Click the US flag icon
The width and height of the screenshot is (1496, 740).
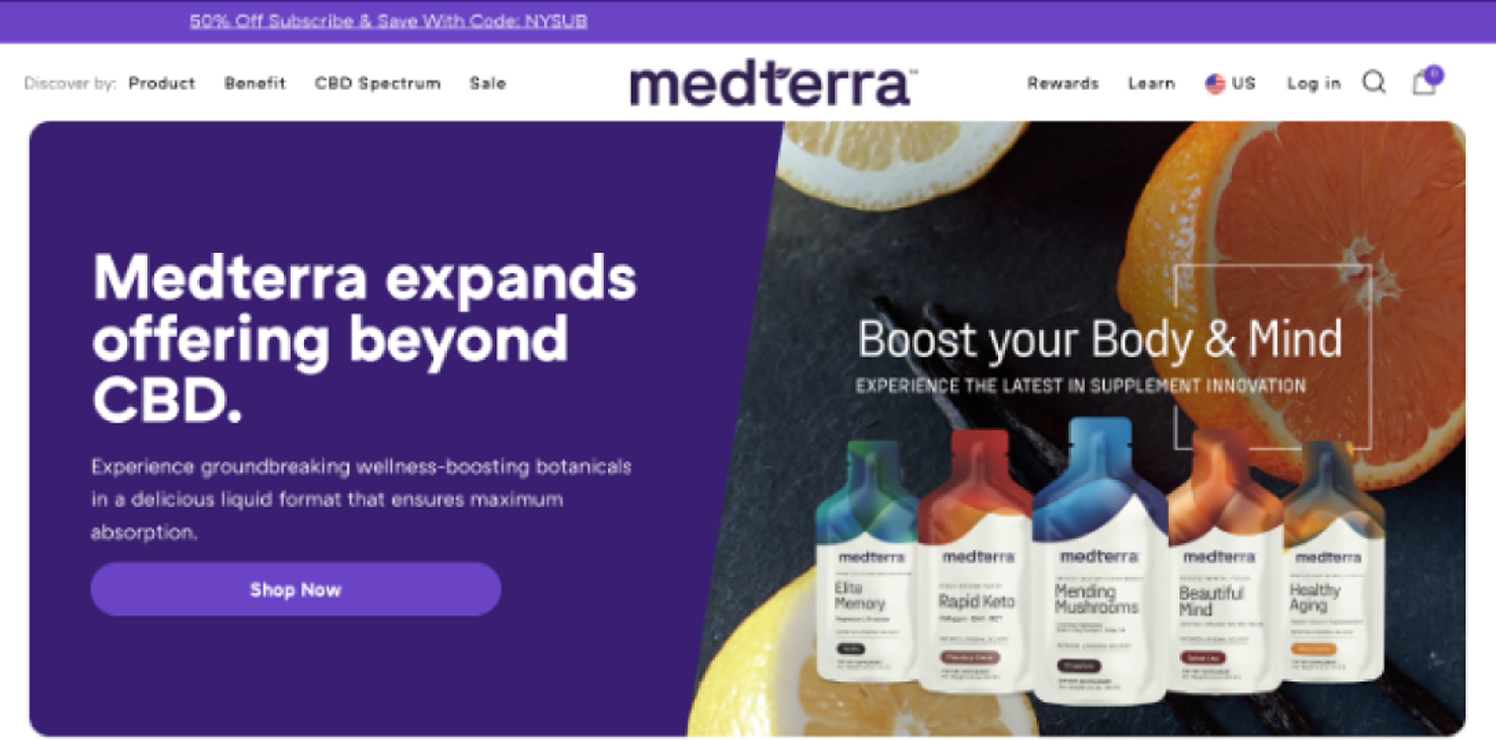pyautogui.click(x=1215, y=83)
